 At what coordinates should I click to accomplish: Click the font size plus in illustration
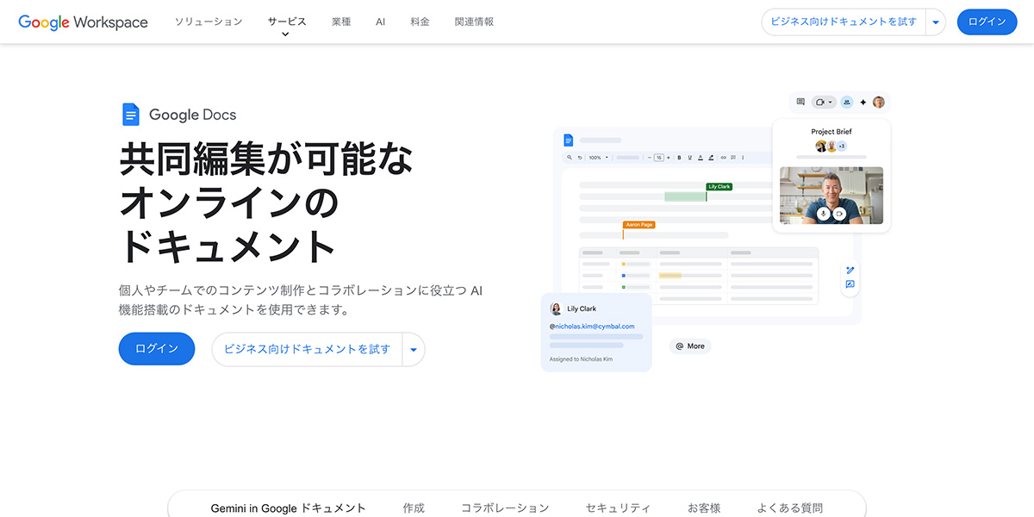pyautogui.click(x=668, y=158)
